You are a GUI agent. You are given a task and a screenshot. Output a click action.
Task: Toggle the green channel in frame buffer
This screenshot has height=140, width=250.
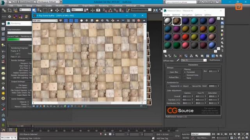pos(71,21)
